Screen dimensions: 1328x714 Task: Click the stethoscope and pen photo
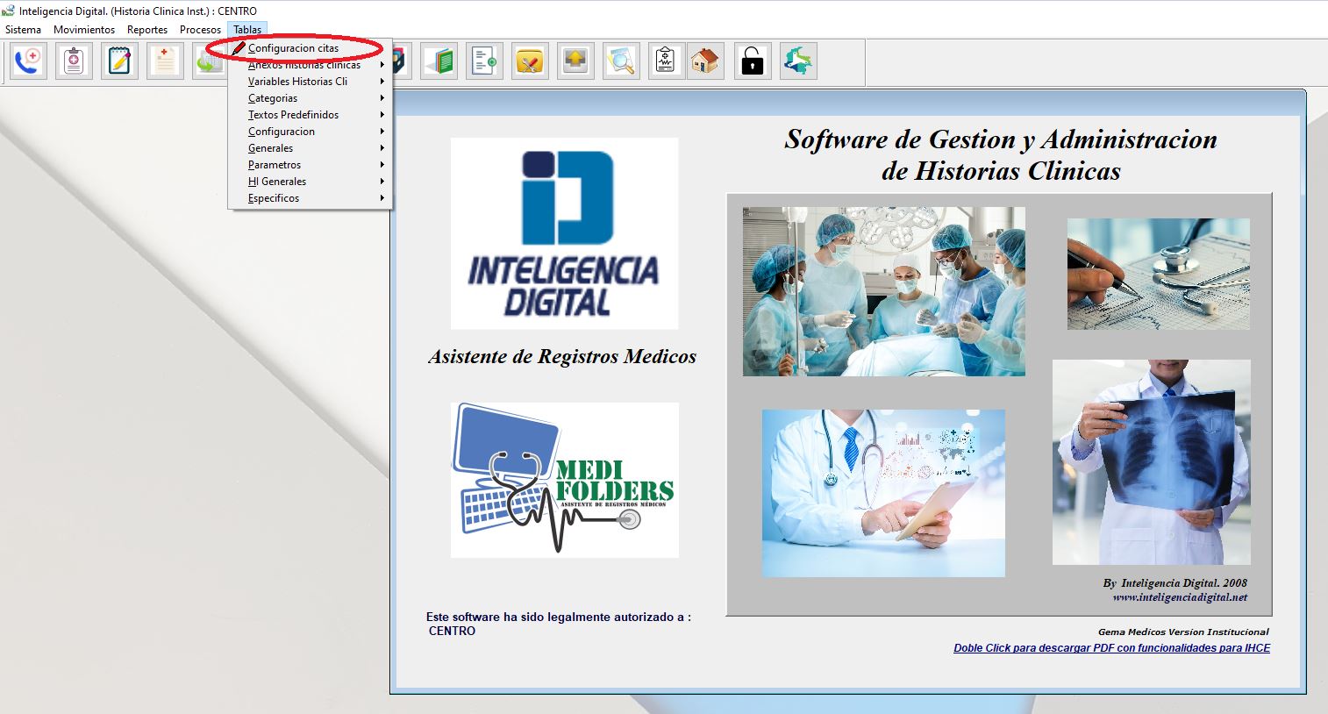(1159, 275)
